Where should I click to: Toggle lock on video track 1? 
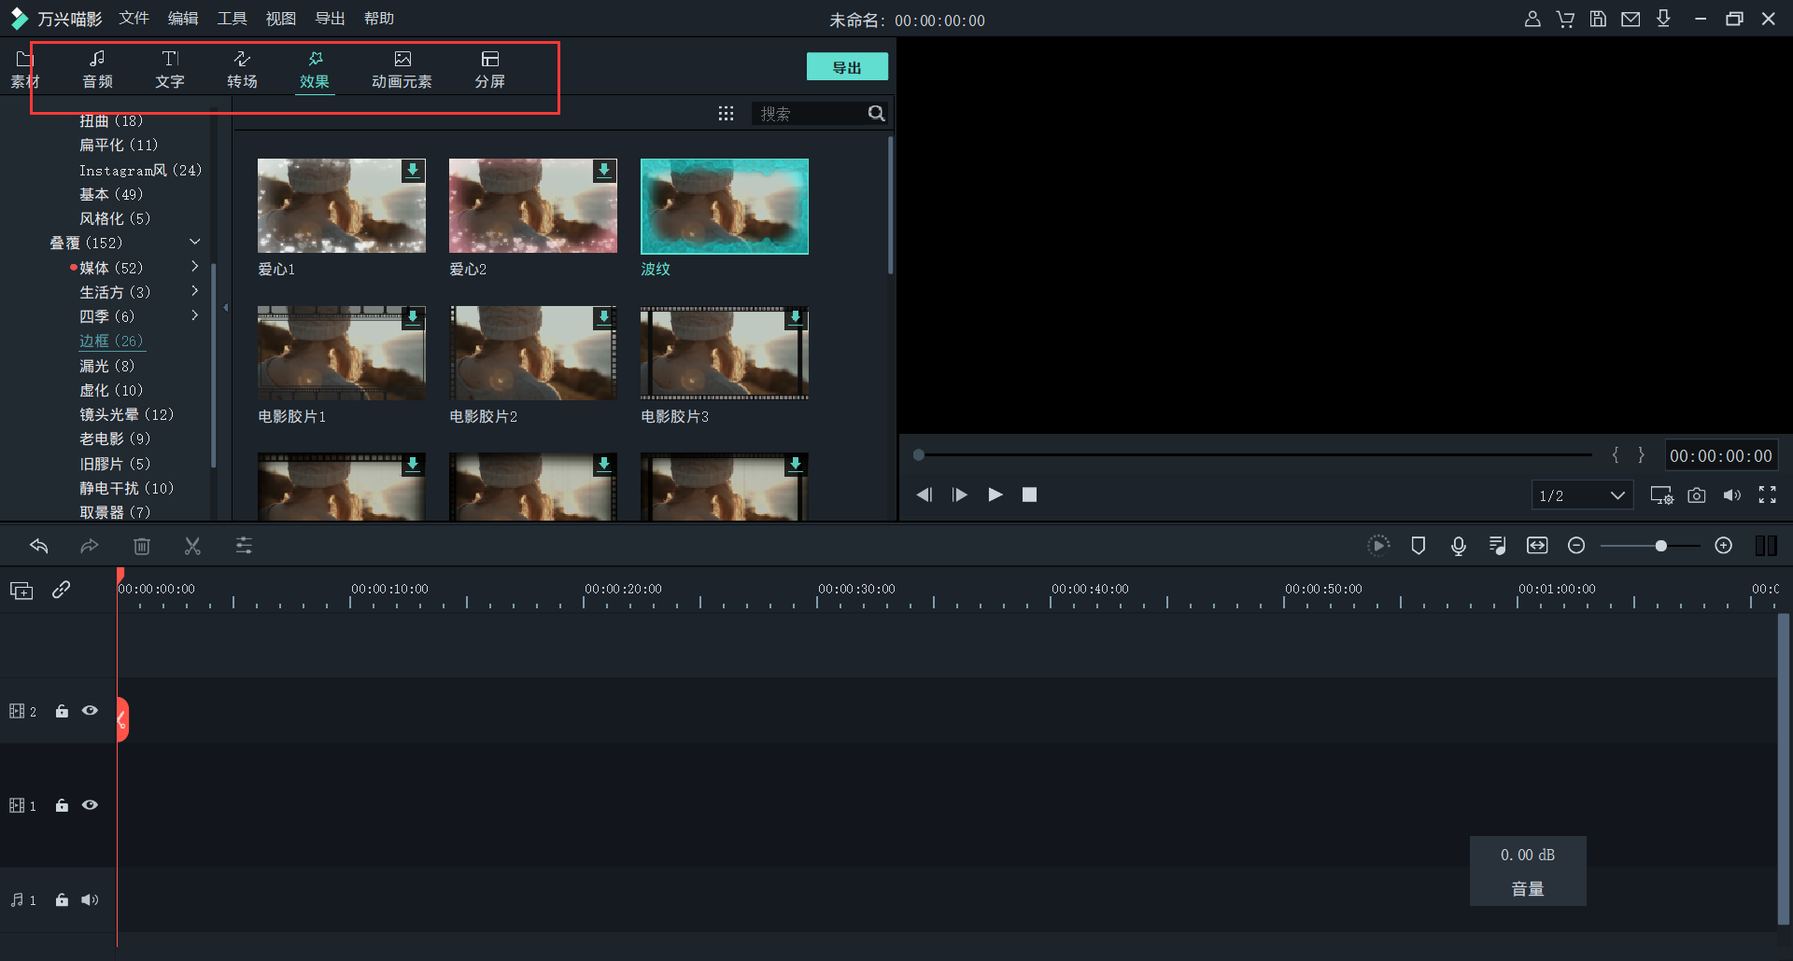(x=62, y=805)
